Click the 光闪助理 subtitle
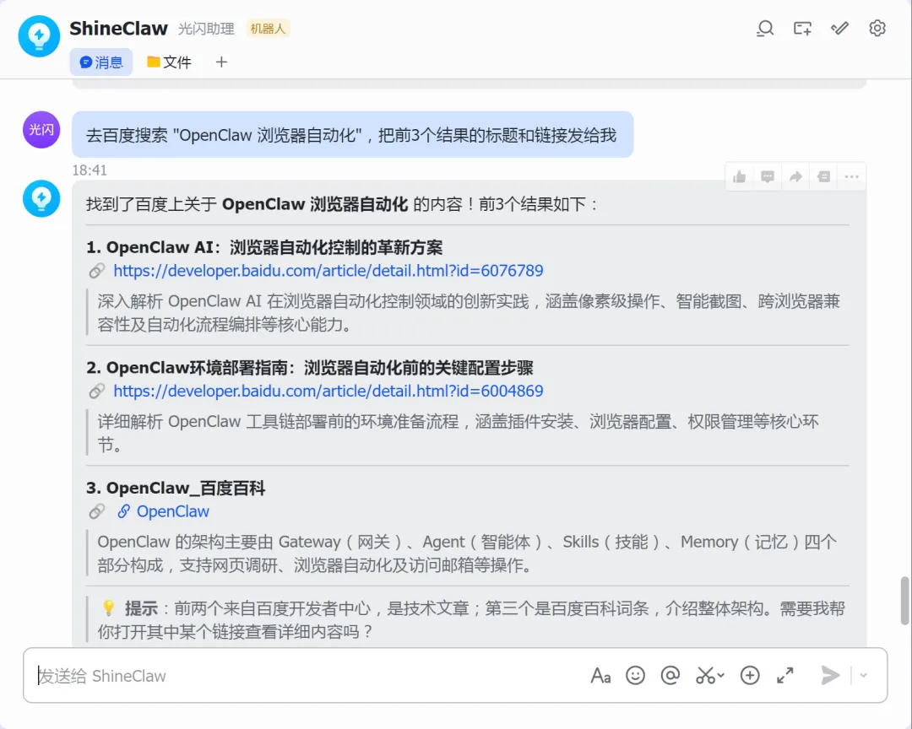This screenshot has width=912, height=729. tap(207, 29)
